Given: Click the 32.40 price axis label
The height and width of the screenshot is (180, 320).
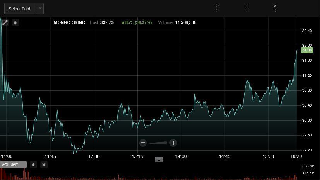Looking at the screenshot, I should 307,31.
